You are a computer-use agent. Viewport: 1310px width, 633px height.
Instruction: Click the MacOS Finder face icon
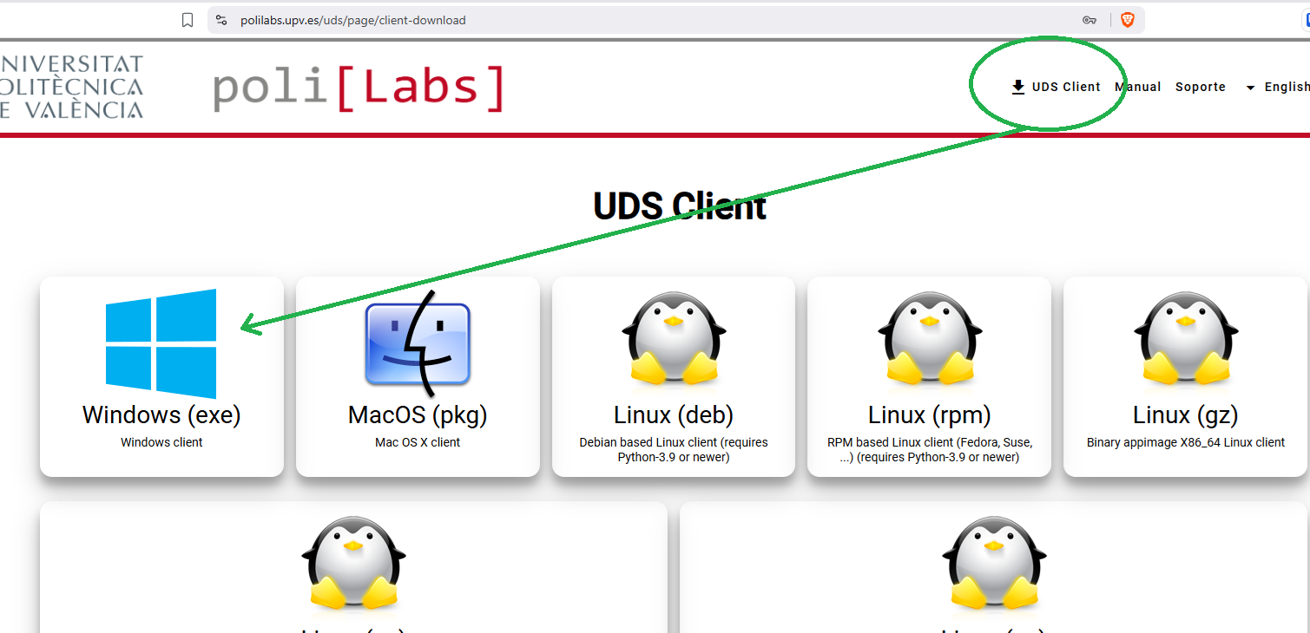coord(418,344)
